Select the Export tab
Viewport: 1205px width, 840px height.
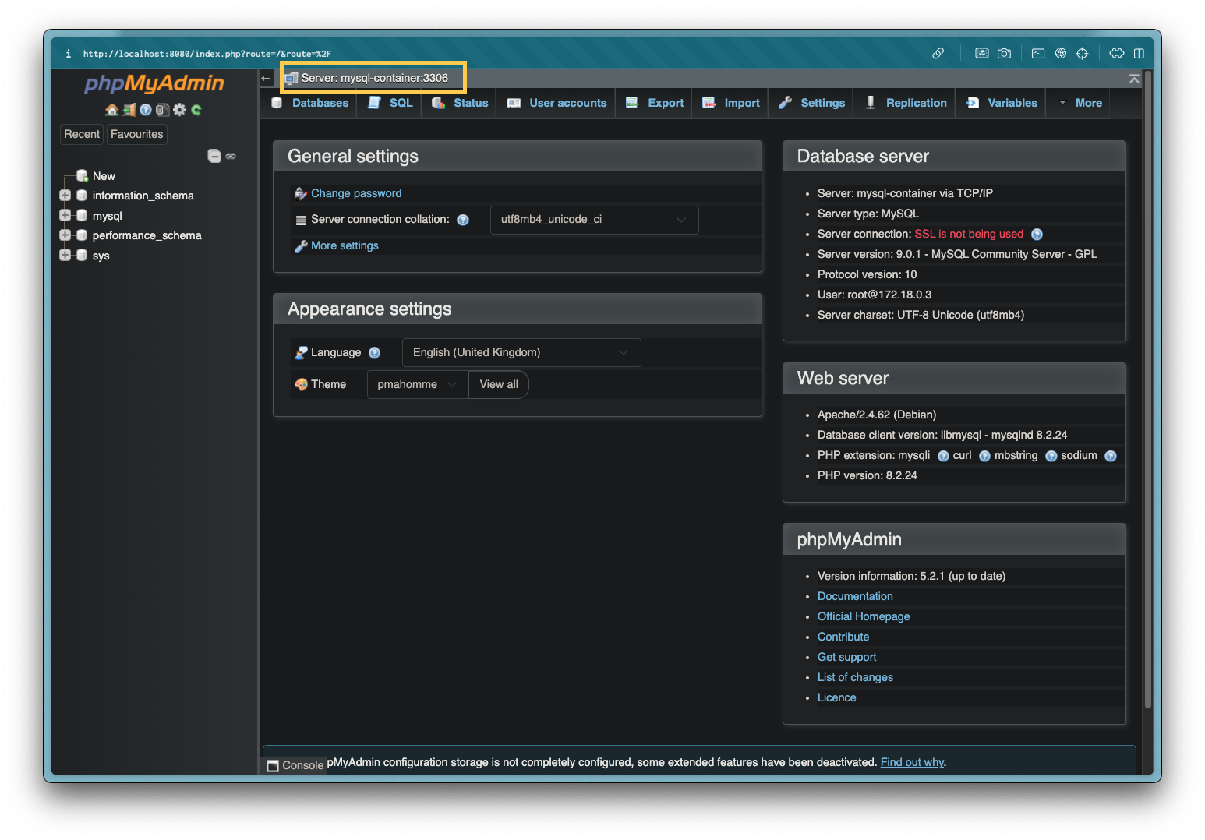click(655, 103)
